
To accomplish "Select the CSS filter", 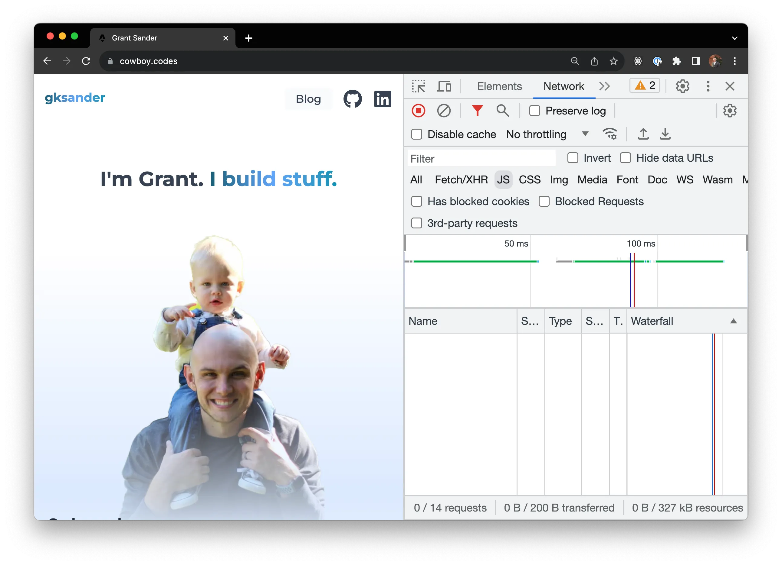I will point(530,180).
